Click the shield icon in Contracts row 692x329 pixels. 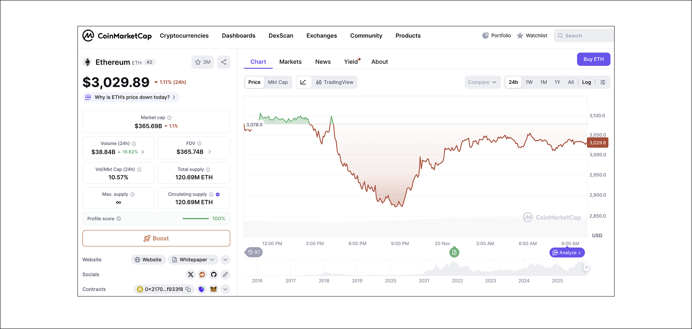(x=201, y=289)
